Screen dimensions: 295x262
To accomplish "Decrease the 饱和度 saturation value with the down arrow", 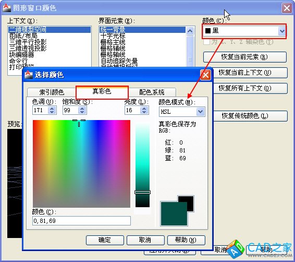I will pos(82,112).
